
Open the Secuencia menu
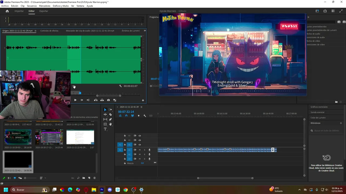[x=32, y=6]
